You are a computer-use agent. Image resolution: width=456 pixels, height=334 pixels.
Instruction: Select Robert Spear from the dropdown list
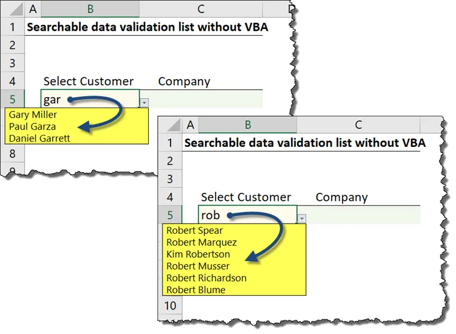pos(194,230)
